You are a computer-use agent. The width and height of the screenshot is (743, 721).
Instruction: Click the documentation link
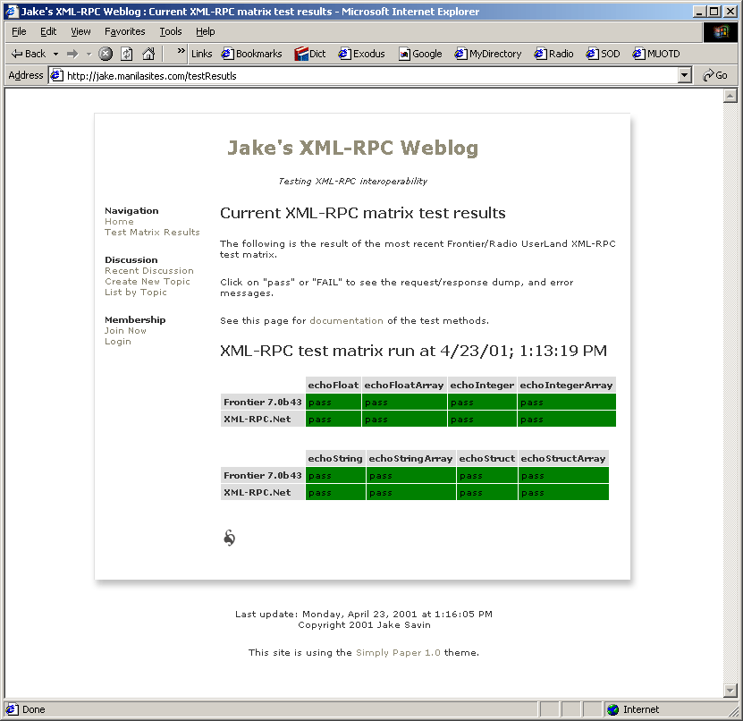[x=346, y=321]
